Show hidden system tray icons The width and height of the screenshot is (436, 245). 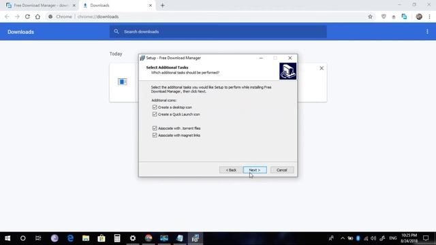[x=343, y=238]
